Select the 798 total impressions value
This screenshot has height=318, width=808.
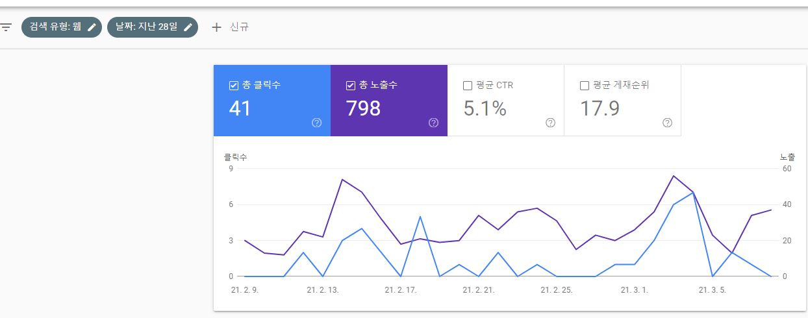click(363, 108)
